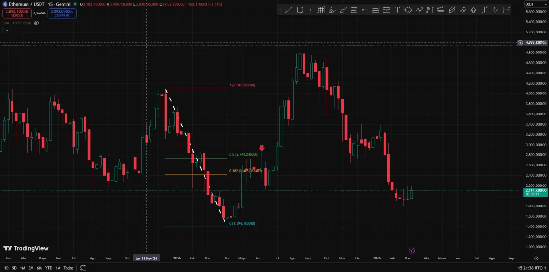Screen dimensions: 549x272
Task: Toggle SMA indicator visibility eye
Action: [36, 23]
